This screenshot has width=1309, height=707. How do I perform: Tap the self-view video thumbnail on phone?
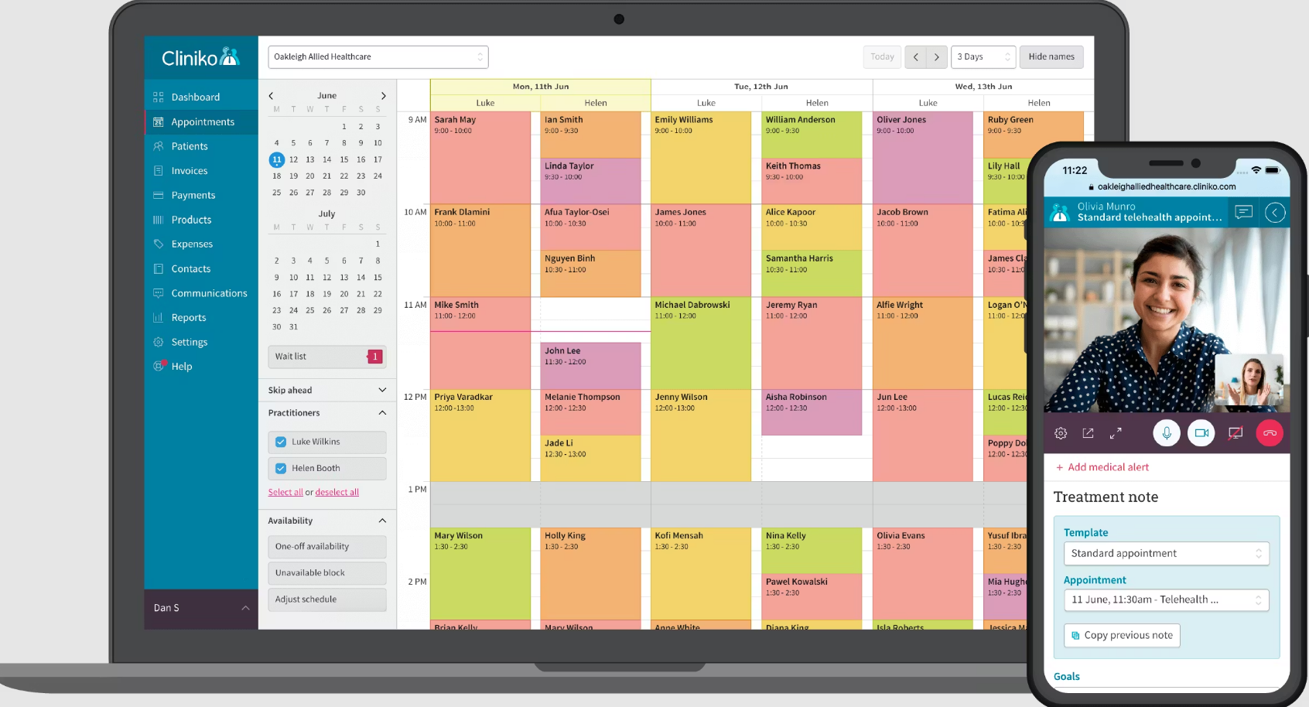tap(1248, 379)
